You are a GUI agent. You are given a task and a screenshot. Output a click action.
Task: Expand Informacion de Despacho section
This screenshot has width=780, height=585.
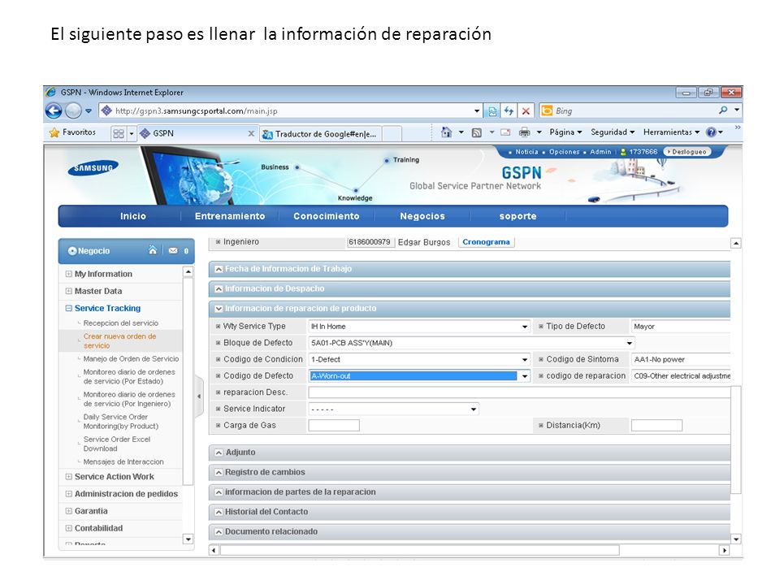219,289
